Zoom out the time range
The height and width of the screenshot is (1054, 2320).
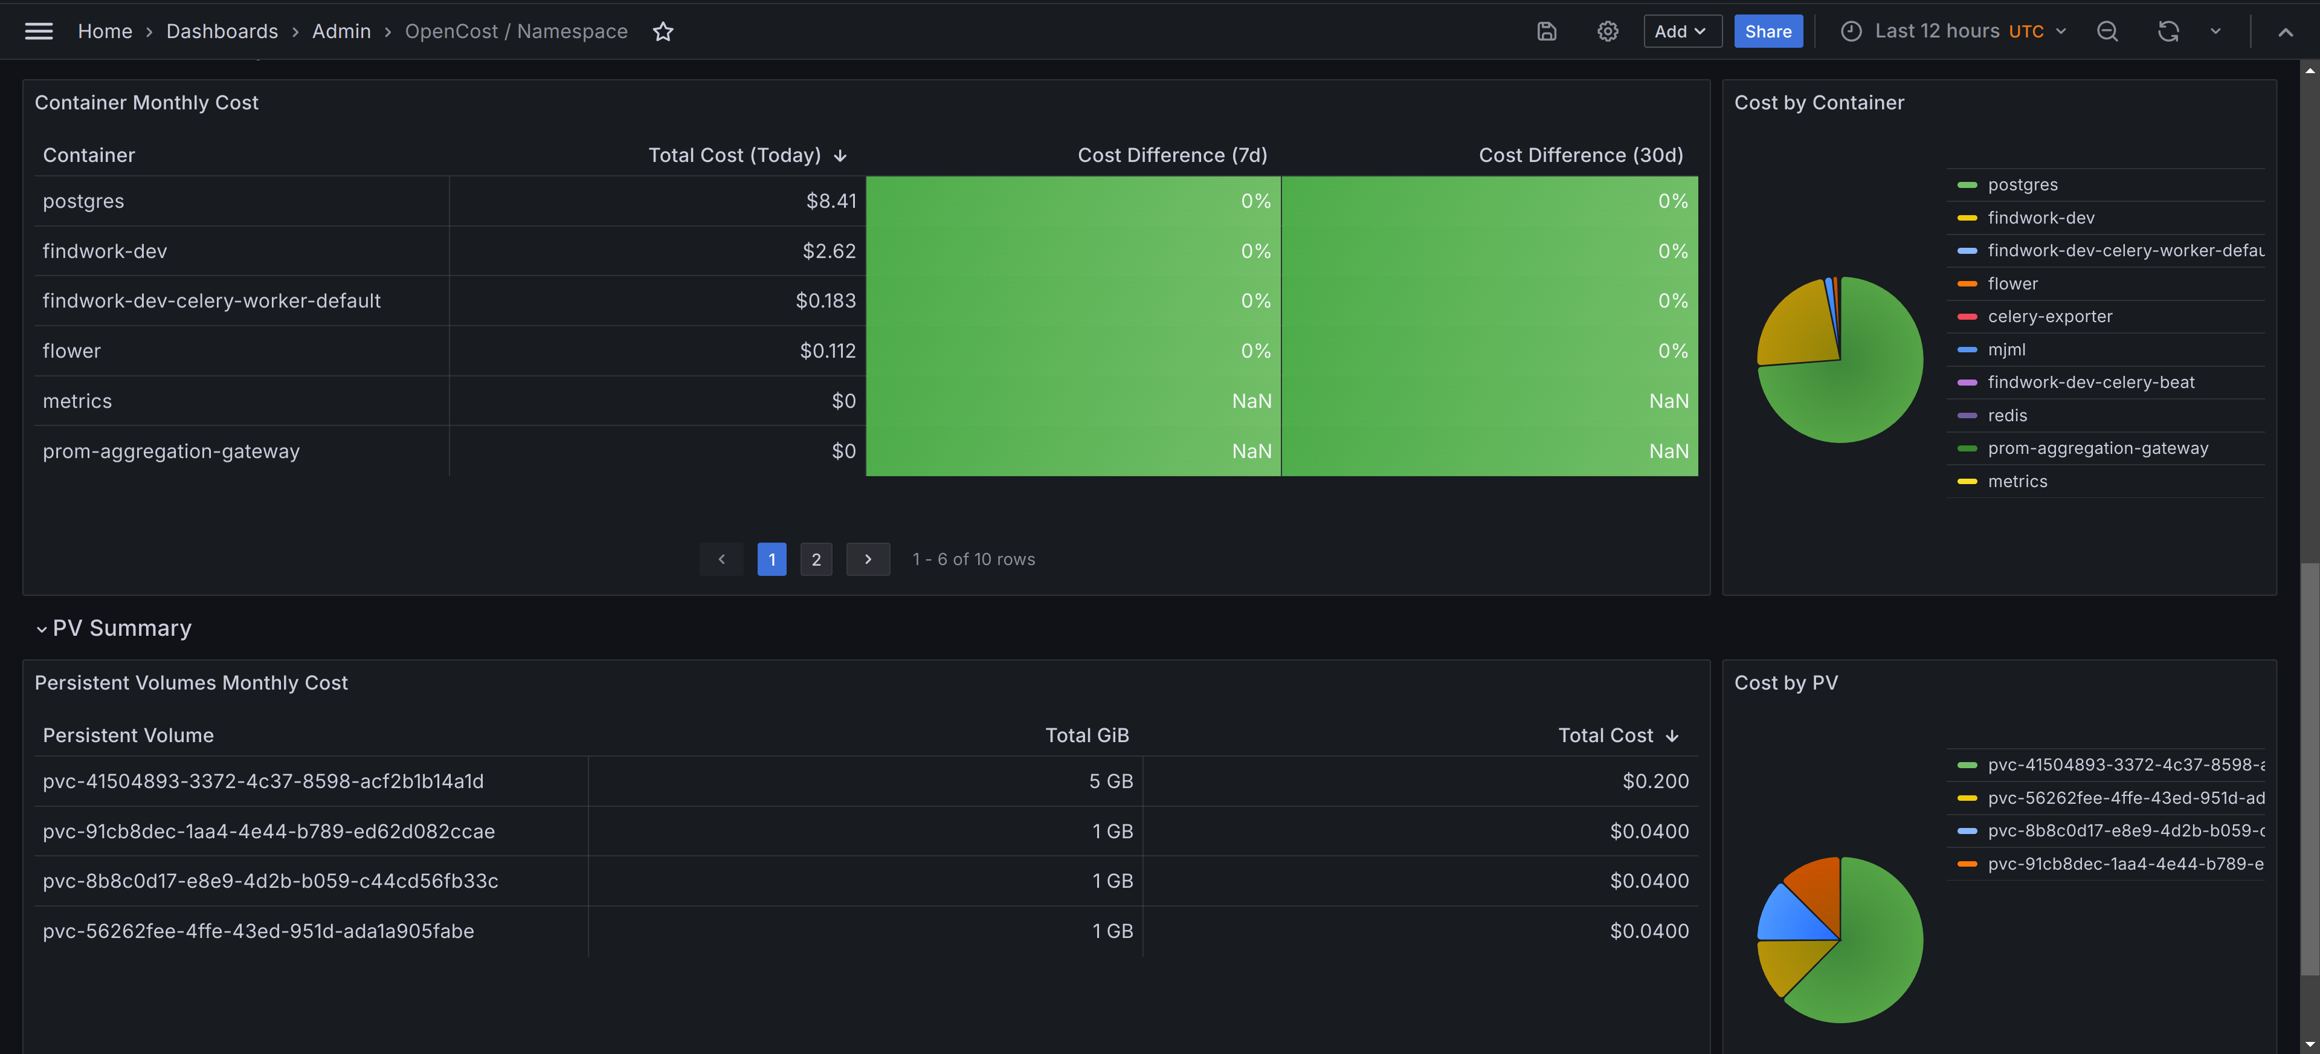pyautogui.click(x=2107, y=31)
